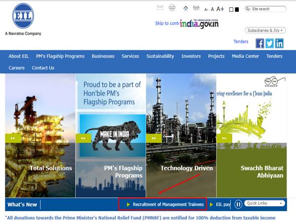The image size is (296, 222).
Task: Open the Facebook page icon
Action: [260, 43]
